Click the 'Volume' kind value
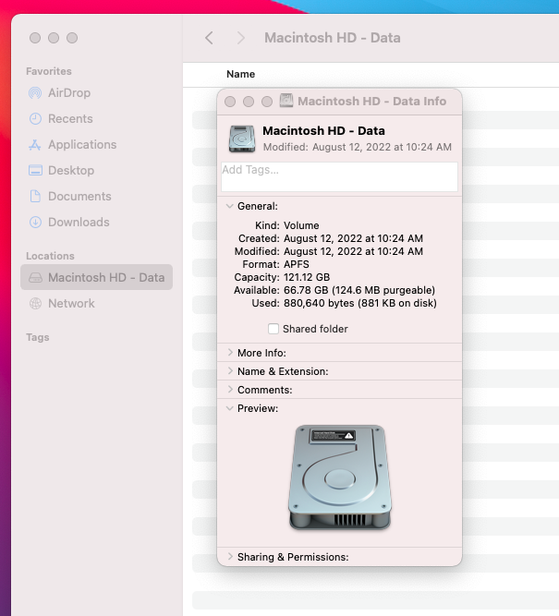Viewport: 559px width, 616px height. (301, 225)
